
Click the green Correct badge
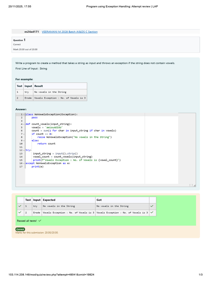tap(20, 229)
